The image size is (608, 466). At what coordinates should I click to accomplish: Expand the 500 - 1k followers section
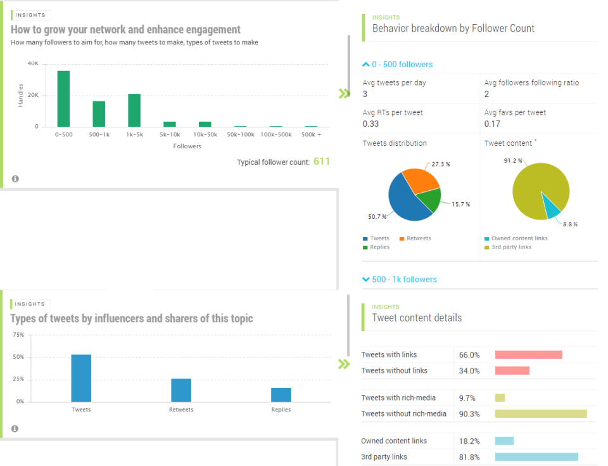[x=400, y=279]
